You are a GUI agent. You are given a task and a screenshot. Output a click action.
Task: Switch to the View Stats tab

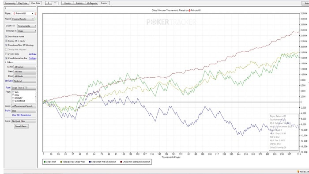[x=35, y=3]
